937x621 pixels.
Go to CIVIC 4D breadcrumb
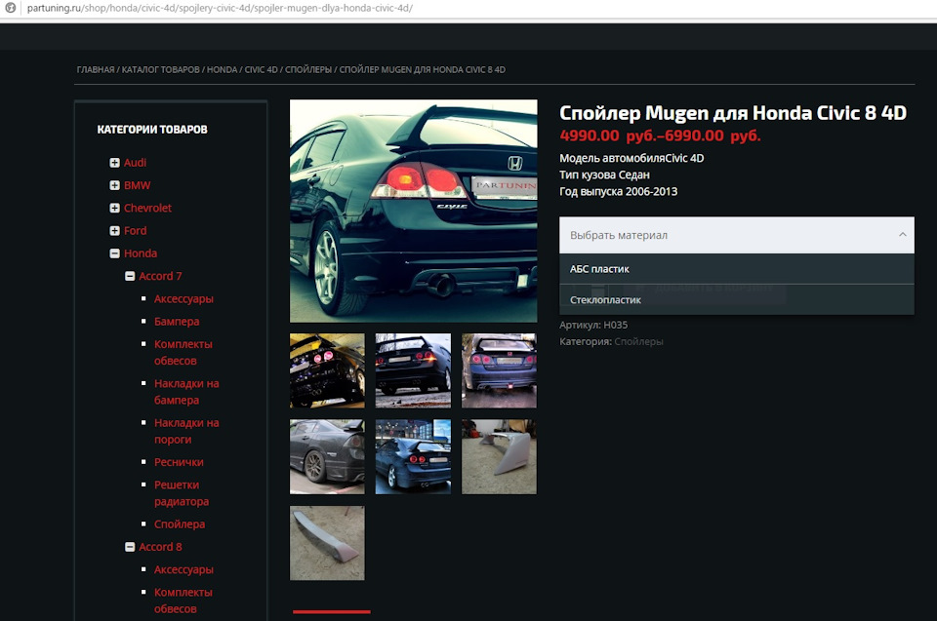(x=262, y=70)
